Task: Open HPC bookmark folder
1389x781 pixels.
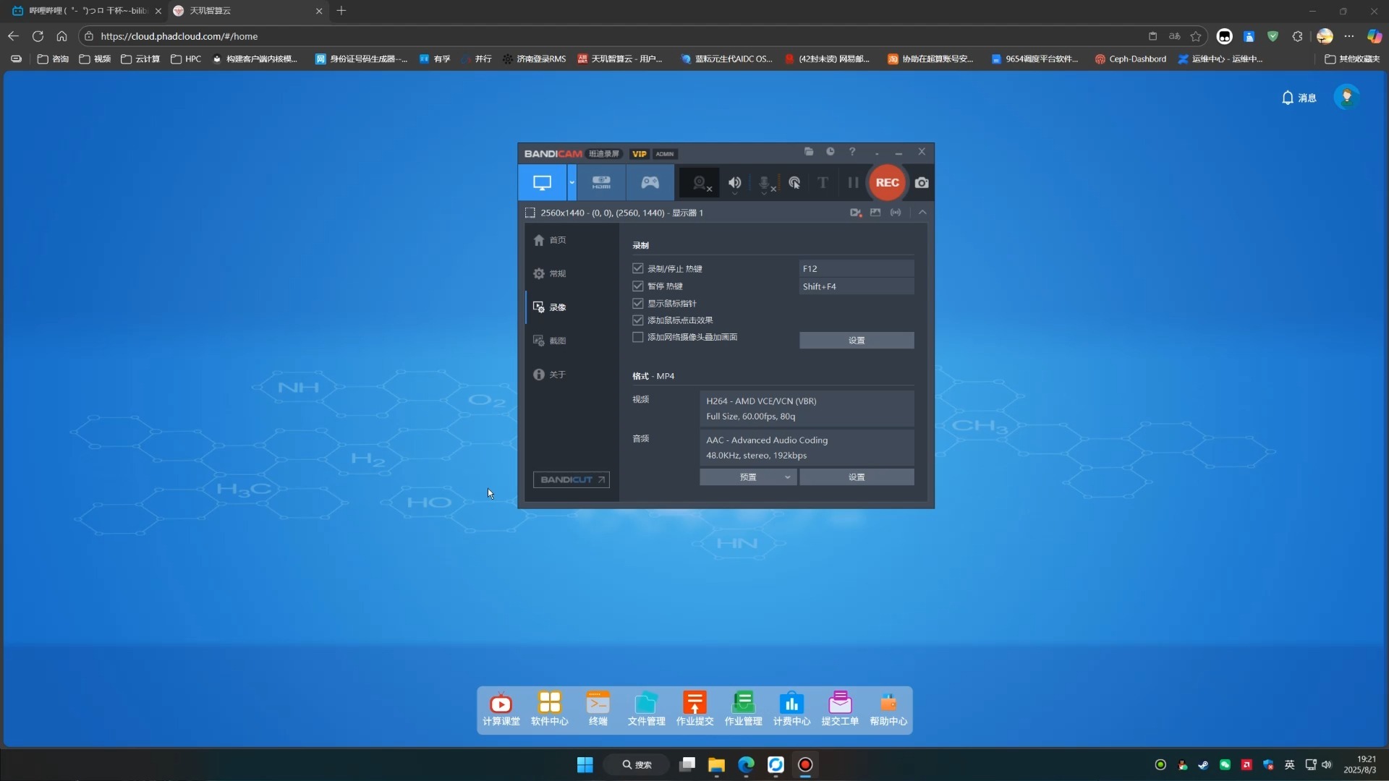Action: pyautogui.click(x=186, y=59)
